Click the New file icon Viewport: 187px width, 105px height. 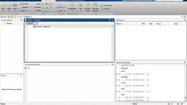[x=3, y=5]
